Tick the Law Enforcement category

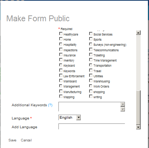(x=61, y=75)
